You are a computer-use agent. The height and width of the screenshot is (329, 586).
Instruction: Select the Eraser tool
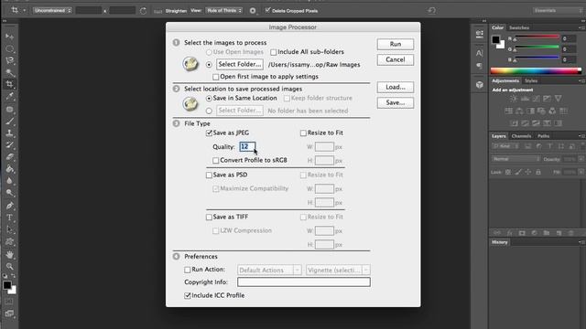pos(10,156)
